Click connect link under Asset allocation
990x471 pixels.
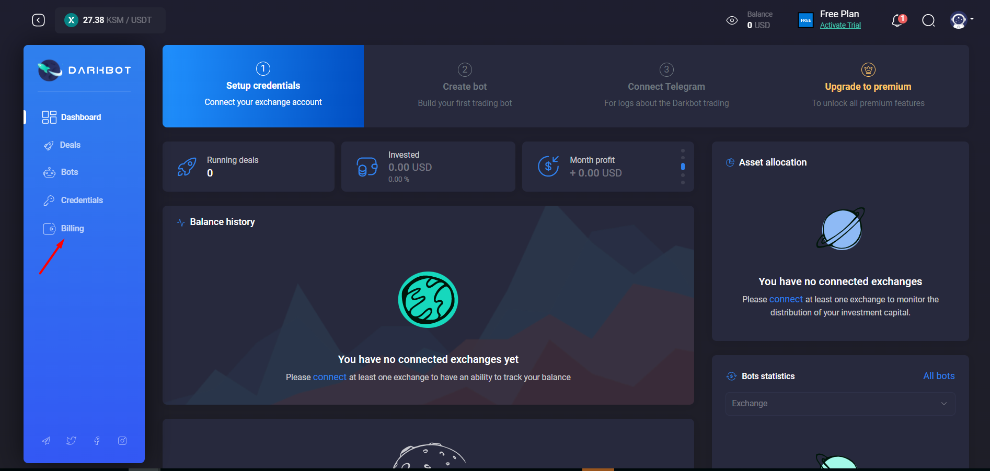(786, 299)
